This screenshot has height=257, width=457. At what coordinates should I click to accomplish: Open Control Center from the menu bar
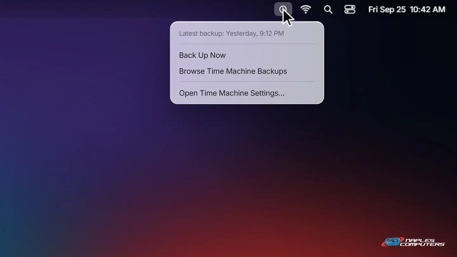[350, 10]
